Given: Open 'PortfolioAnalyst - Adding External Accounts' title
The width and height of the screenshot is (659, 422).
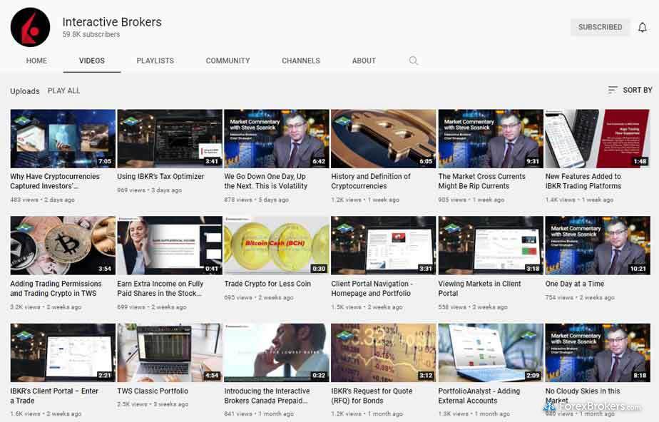Looking at the screenshot, I should (x=479, y=396).
